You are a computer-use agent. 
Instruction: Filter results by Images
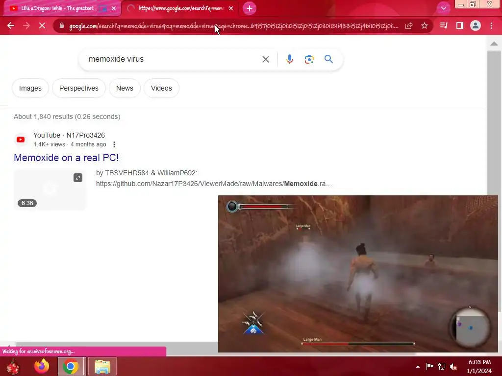coord(30,88)
